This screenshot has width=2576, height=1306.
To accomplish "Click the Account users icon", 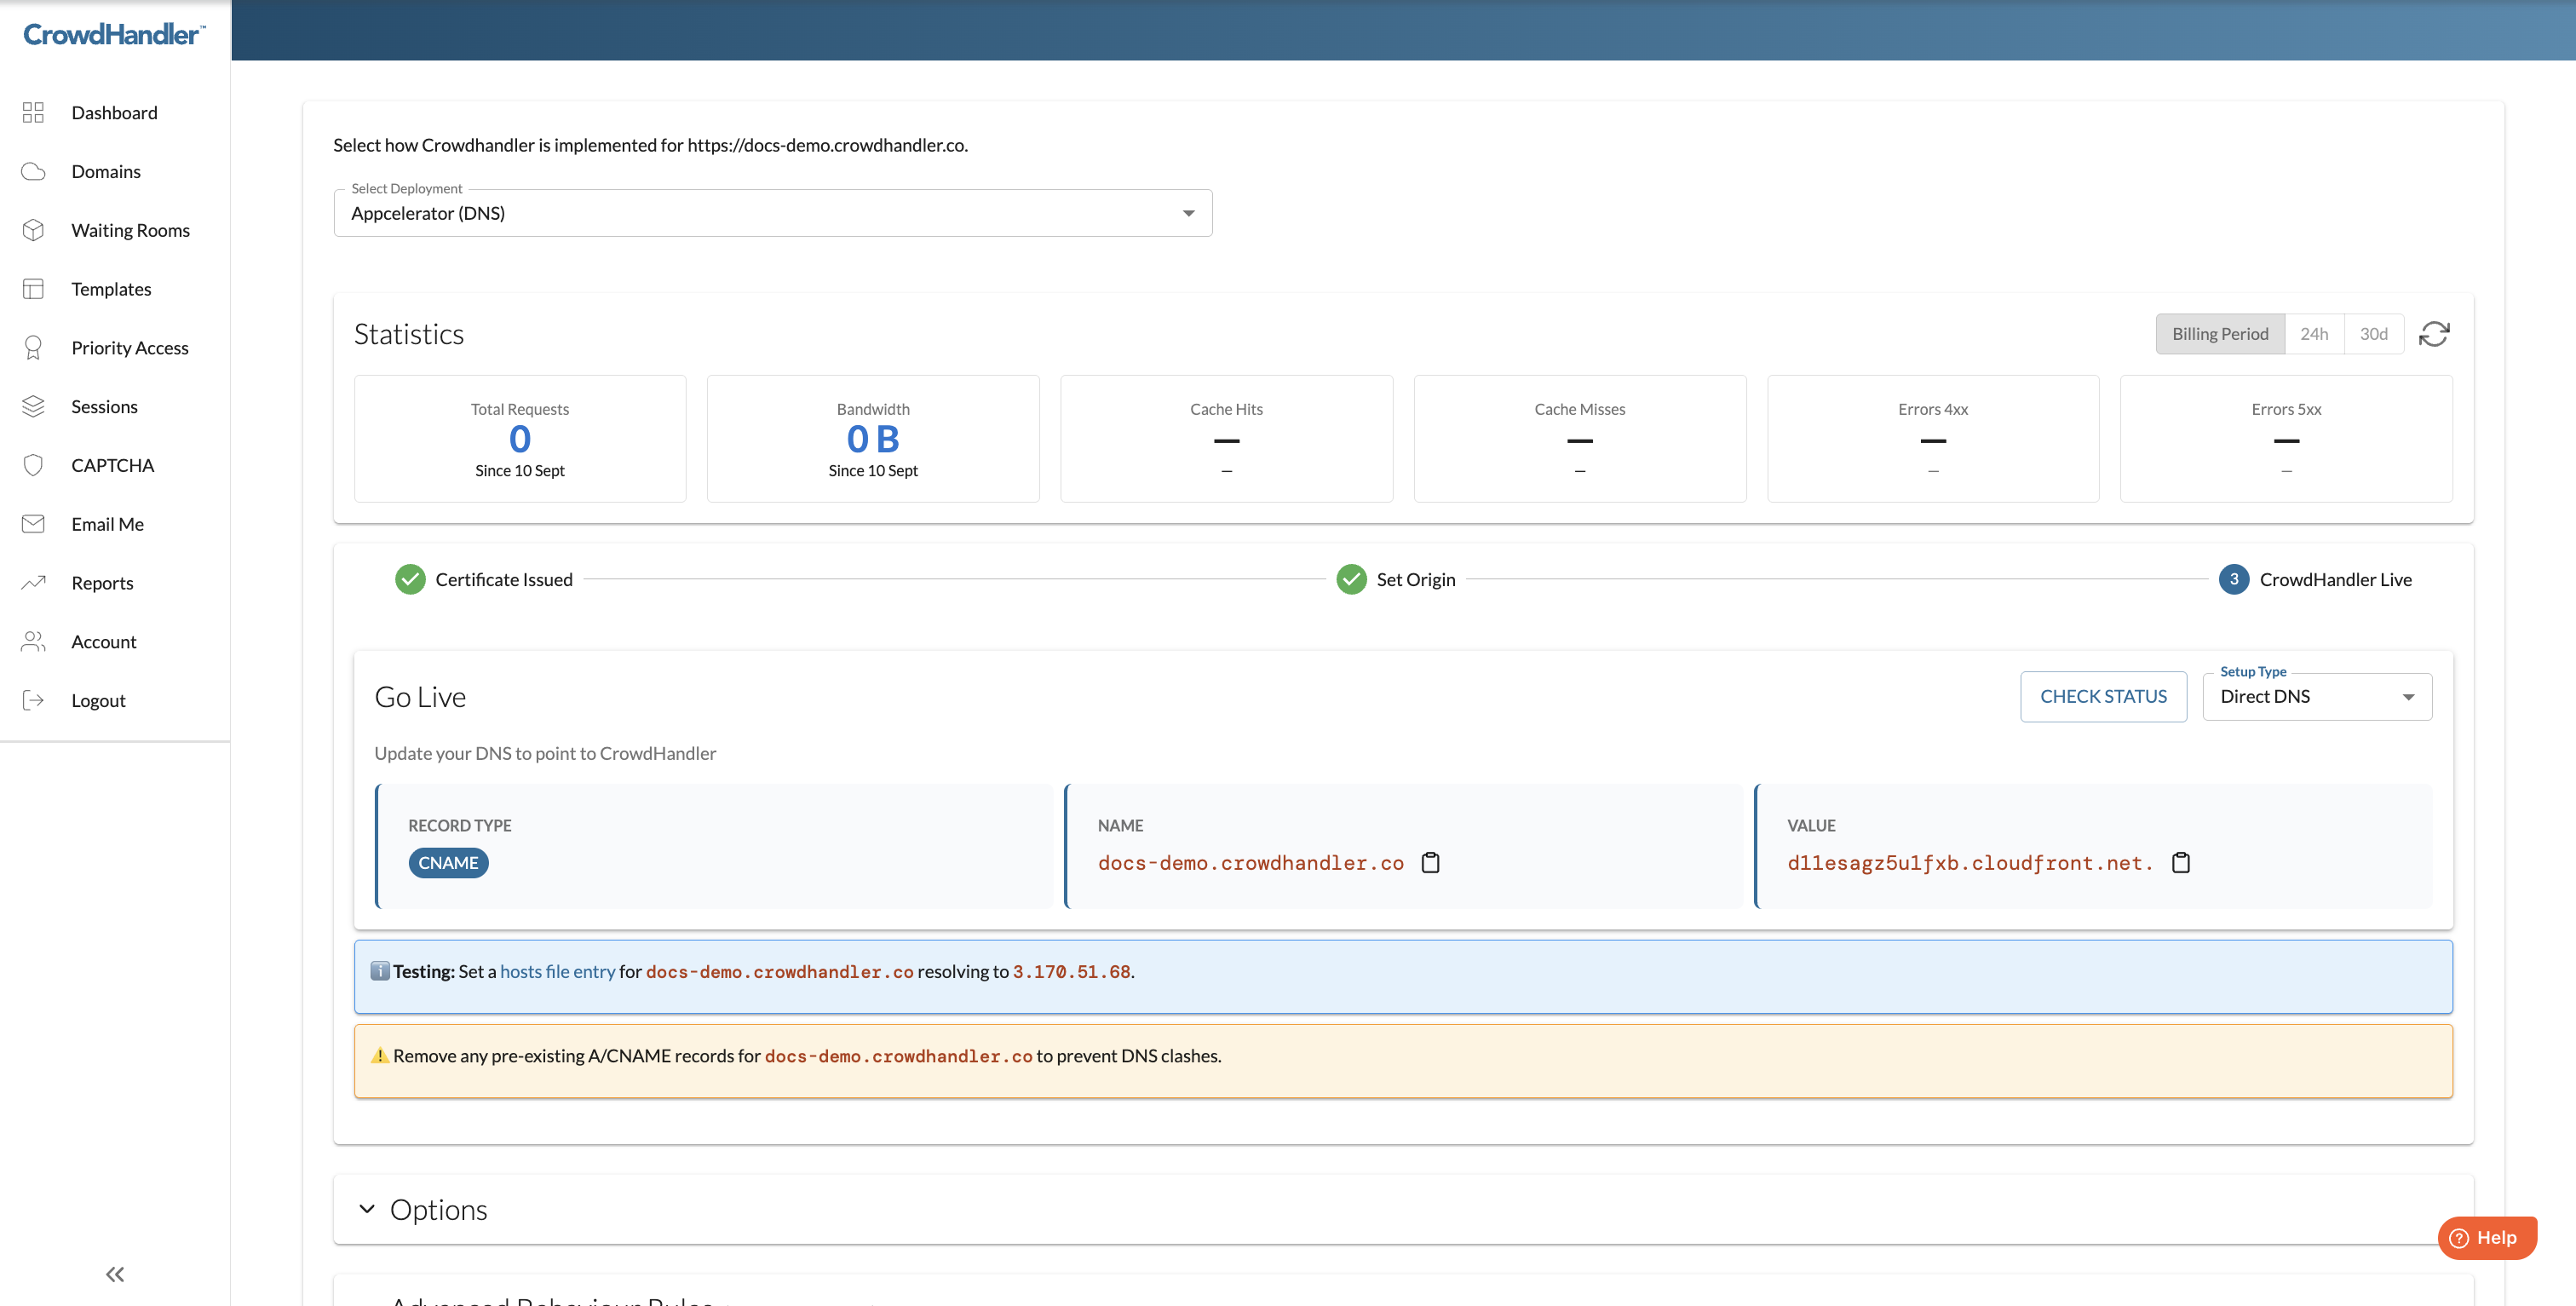I will (33, 641).
